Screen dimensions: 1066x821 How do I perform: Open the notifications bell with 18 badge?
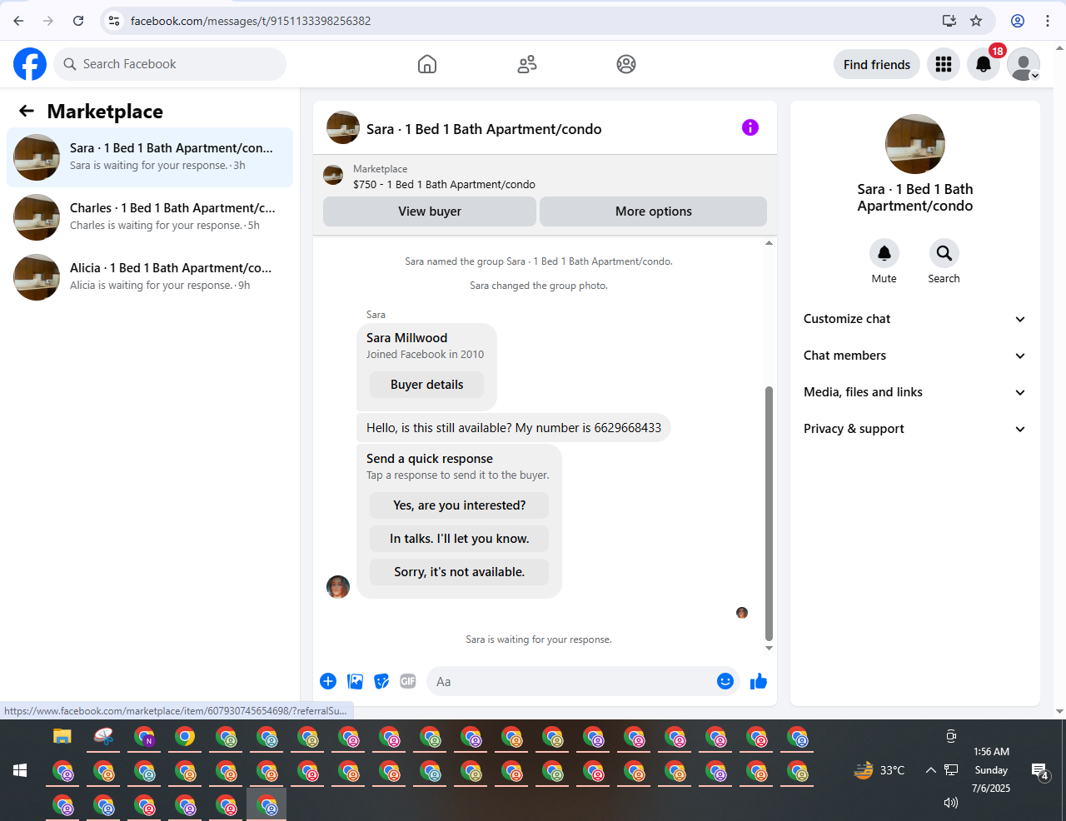pyautogui.click(x=984, y=64)
